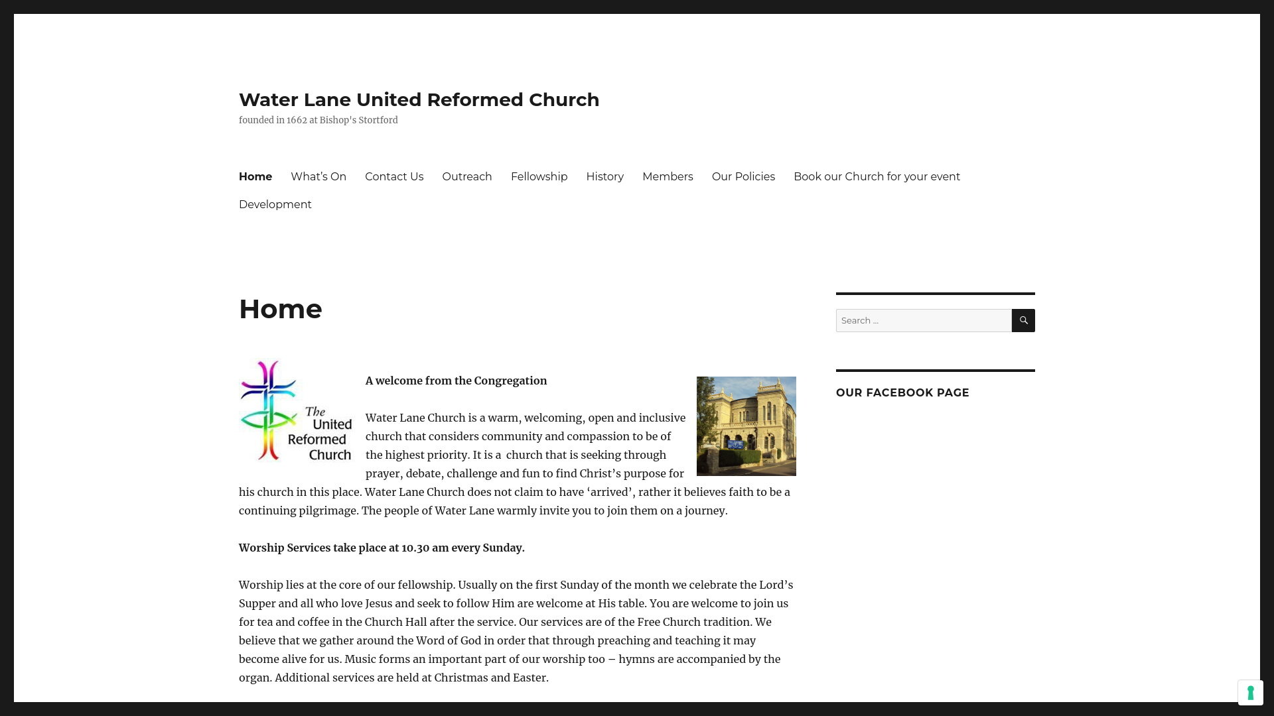Click the church building photo
The width and height of the screenshot is (1274, 716).
(746, 426)
